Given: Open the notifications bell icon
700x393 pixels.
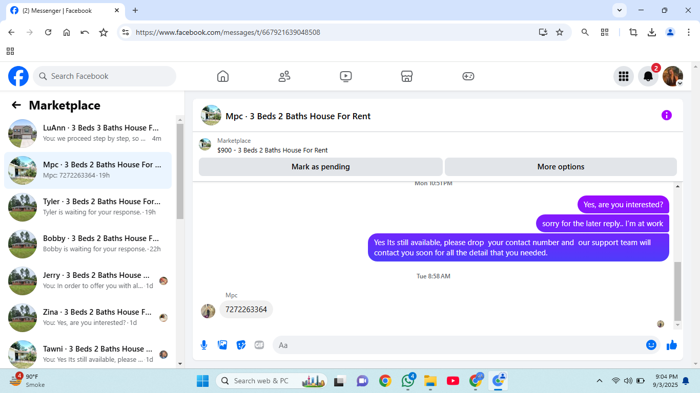Looking at the screenshot, I should point(648,76).
